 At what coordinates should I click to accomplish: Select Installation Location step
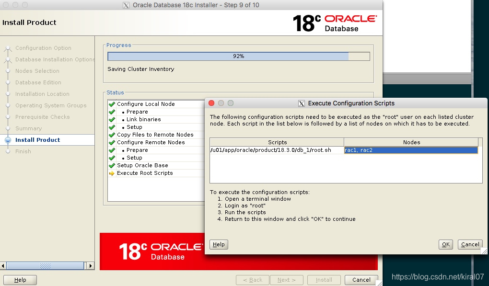(42, 94)
